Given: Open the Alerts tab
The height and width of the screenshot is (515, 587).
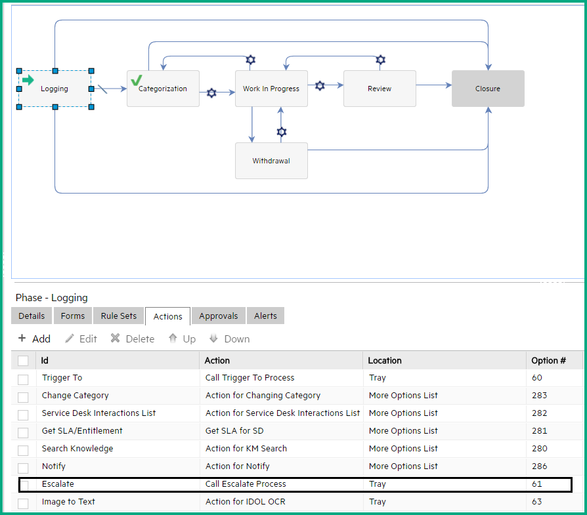Looking at the screenshot, I should 265,316.
